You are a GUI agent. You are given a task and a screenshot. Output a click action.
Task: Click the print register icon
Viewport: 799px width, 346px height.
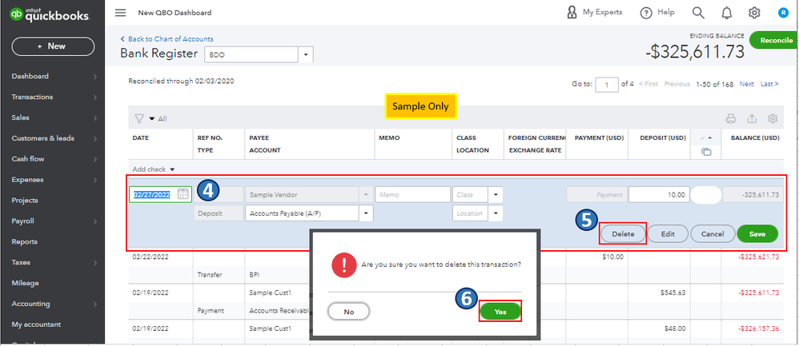731,118
